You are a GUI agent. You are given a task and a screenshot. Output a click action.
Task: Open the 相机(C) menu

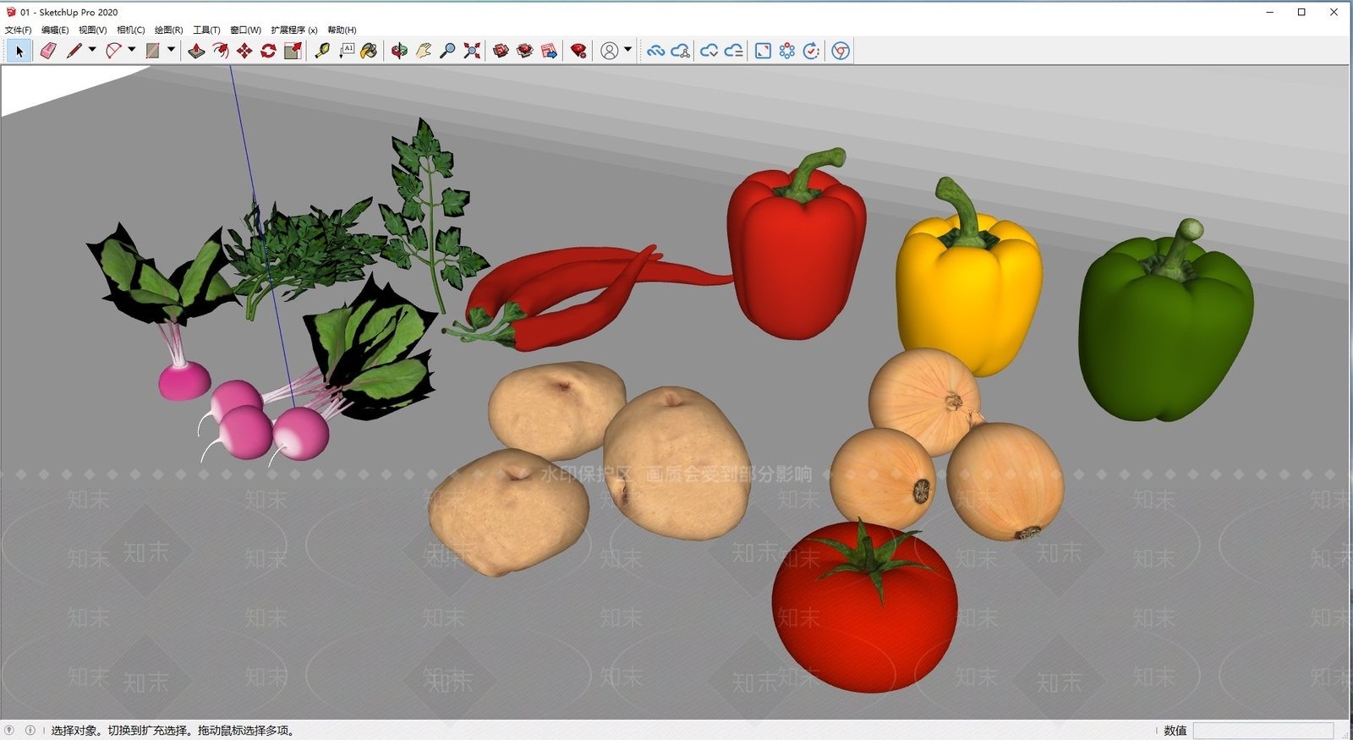pyautogui.click(x=130, y=30)
